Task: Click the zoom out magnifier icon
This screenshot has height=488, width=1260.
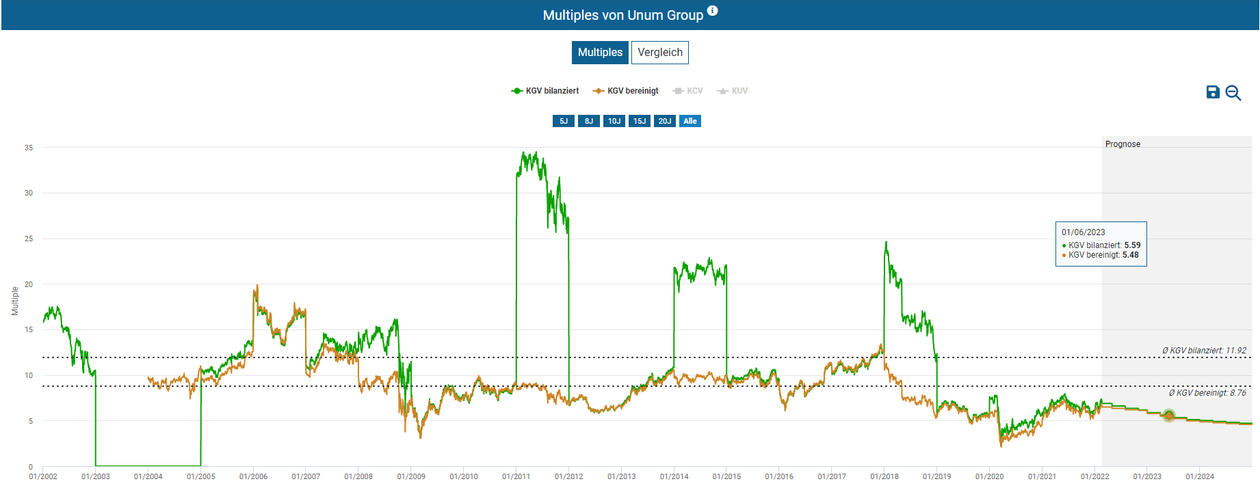Action: click(1233, 93)
